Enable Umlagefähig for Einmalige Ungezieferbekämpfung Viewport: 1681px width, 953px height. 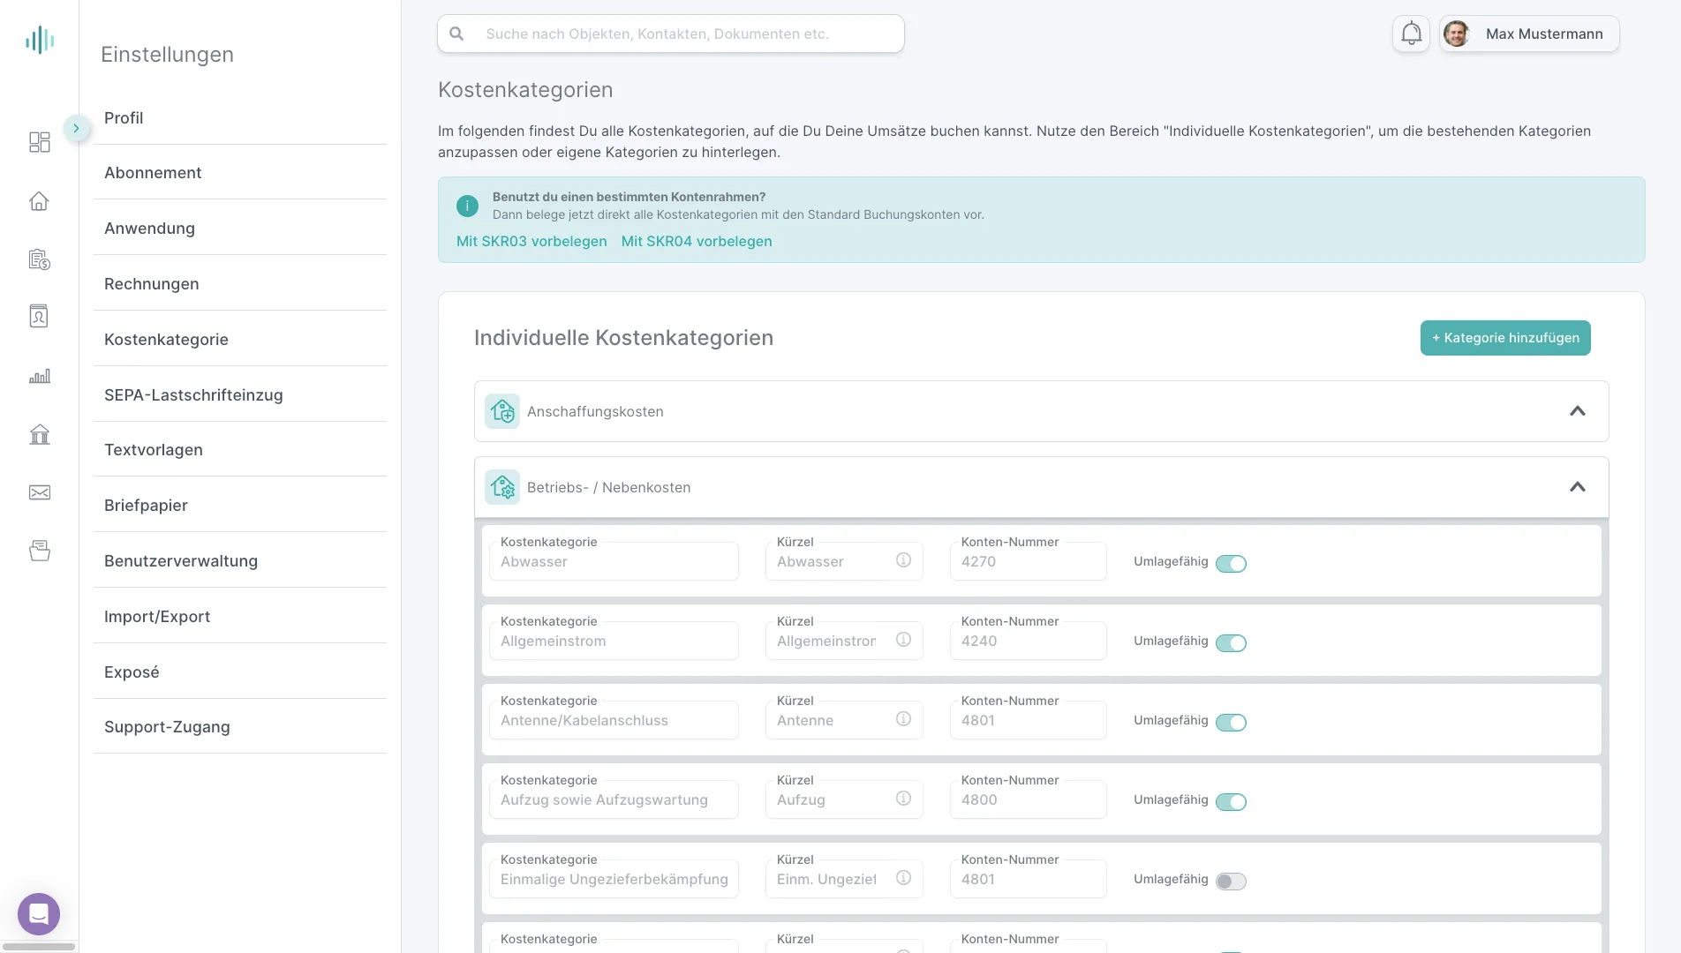coord(1231,882)
